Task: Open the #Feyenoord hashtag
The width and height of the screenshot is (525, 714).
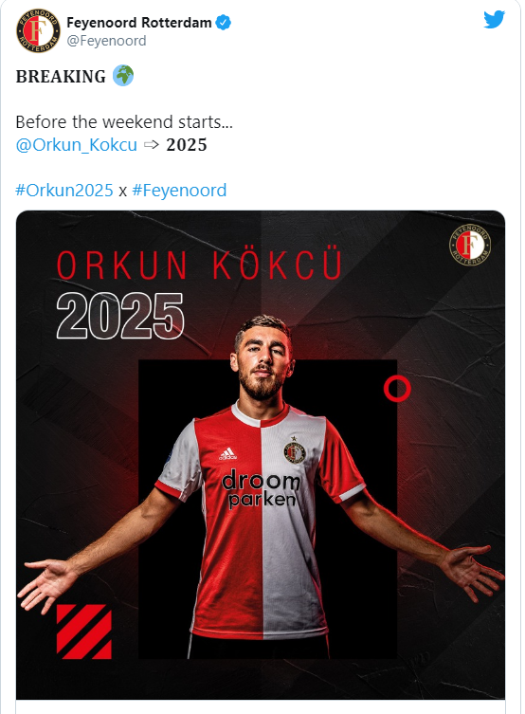Action: click(x=179, y=191)
